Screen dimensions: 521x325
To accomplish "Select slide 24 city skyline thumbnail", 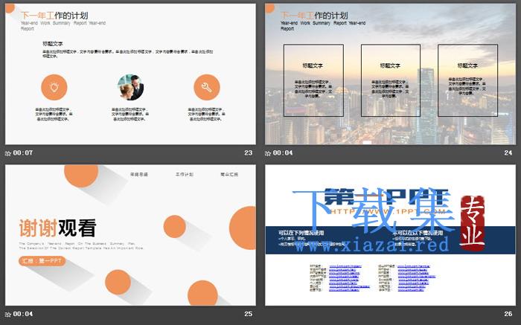I will pos(391,74).
